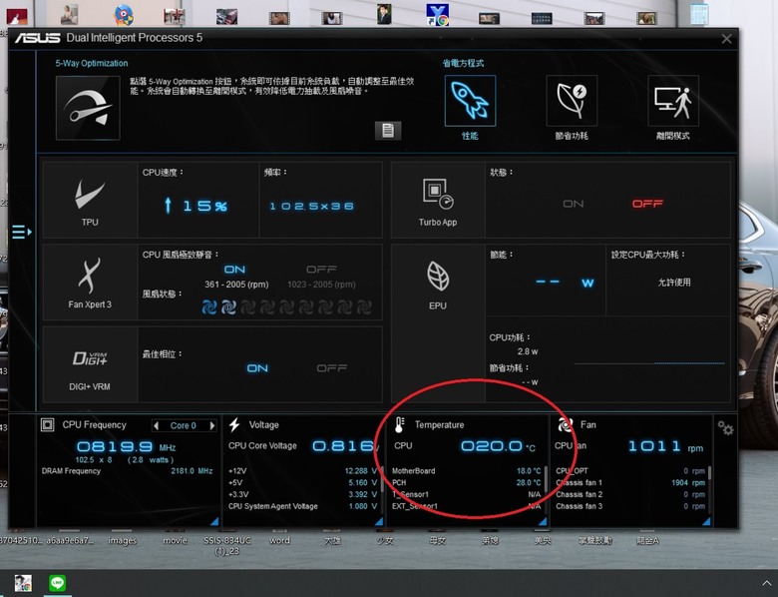Screen dimensions: 778x597
Task: Click the PCH temperature row
Action: [467, 482]
